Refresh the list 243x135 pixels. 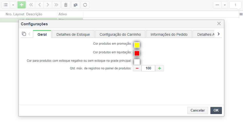(x=85, y=5)
